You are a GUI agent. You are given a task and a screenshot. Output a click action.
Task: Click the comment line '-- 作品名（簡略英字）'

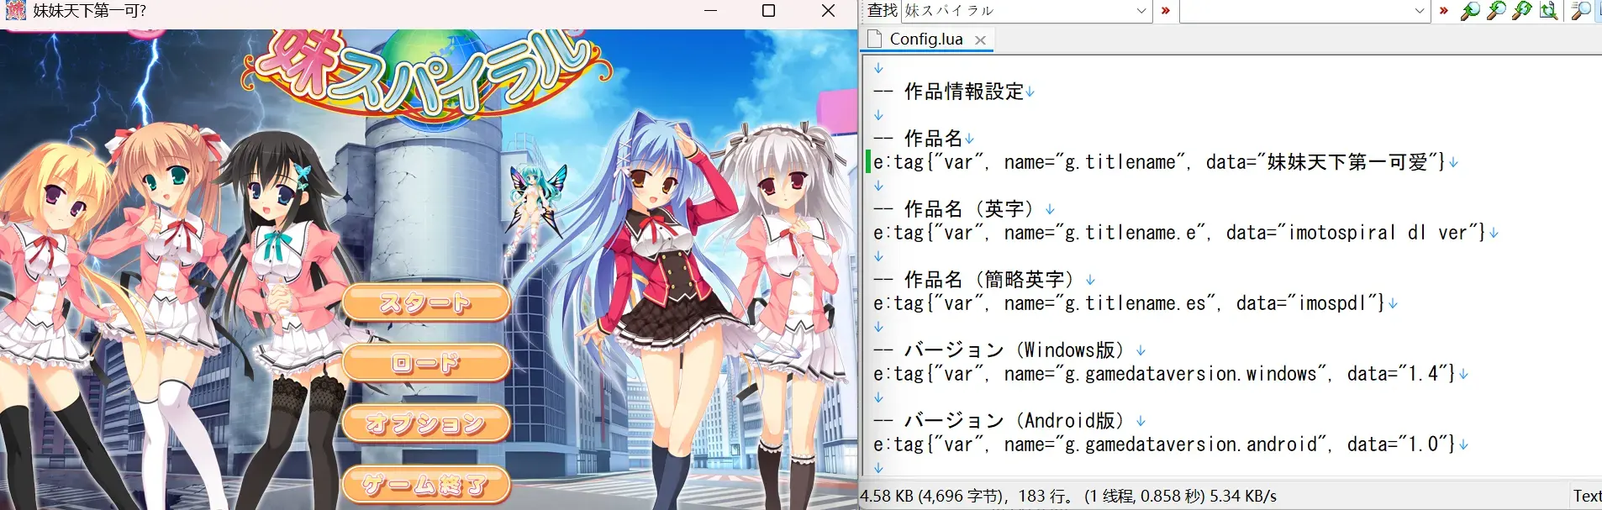coord(978,280)
